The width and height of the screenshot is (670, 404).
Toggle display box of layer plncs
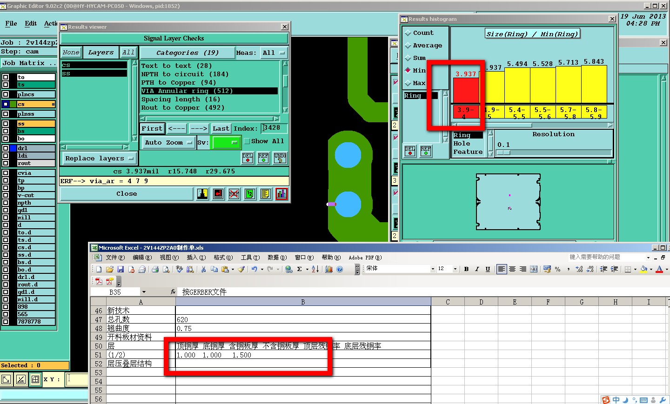click(6, 94)
